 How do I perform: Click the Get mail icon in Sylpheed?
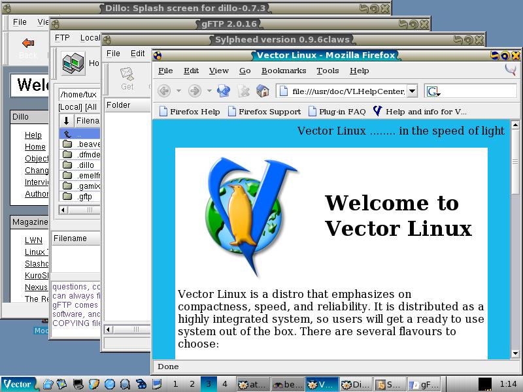pyautogui.click(x=127, y=78)
